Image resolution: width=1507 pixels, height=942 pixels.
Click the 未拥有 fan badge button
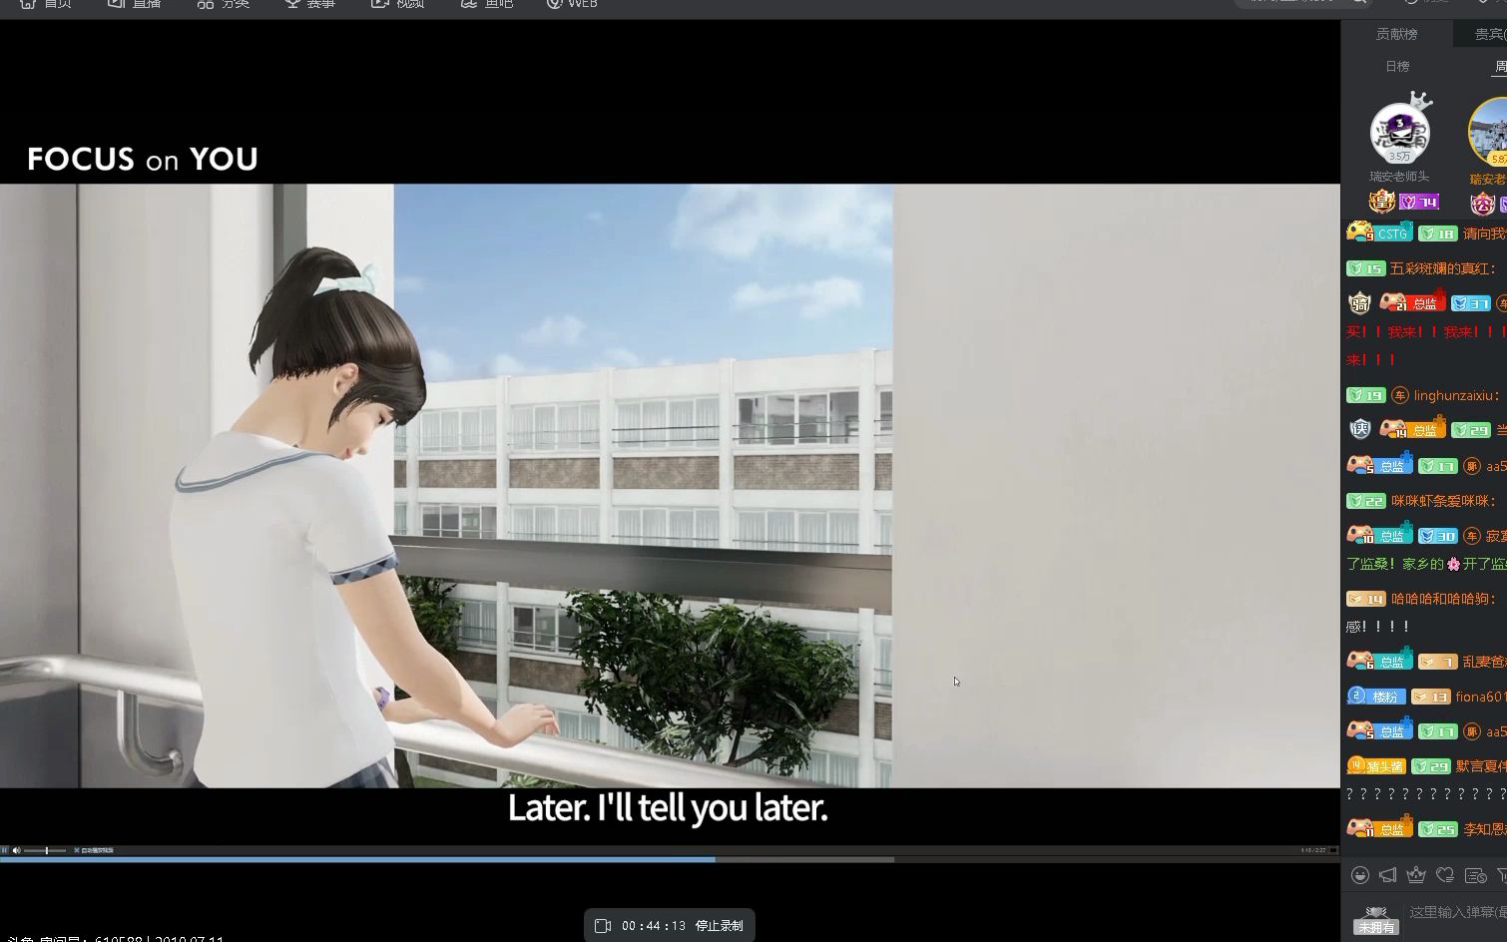click(1376, 927)
